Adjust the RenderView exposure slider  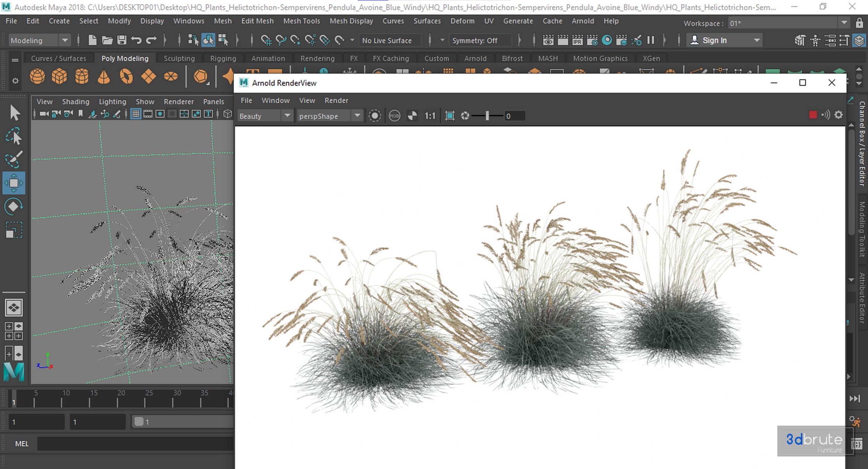click(x=487, y=116)
